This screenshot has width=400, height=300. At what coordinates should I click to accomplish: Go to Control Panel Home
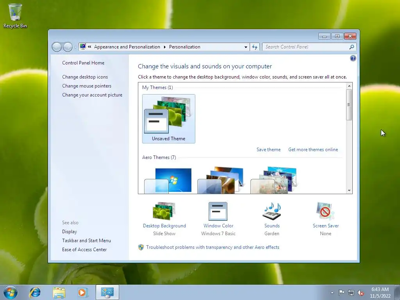83,63
